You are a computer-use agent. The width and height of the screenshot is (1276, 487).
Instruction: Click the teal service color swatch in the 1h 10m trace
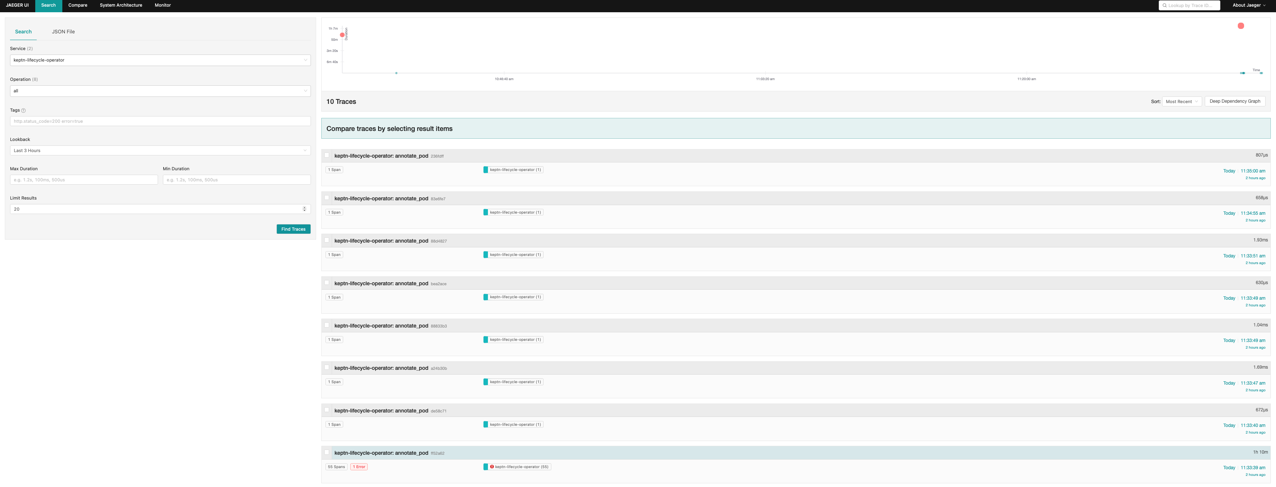485,467
